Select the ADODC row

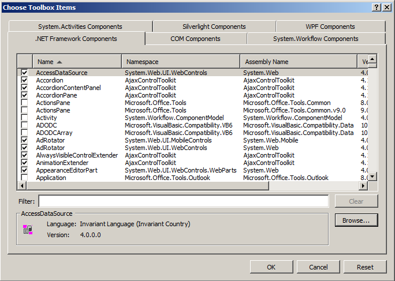click(x=193, y=125)
